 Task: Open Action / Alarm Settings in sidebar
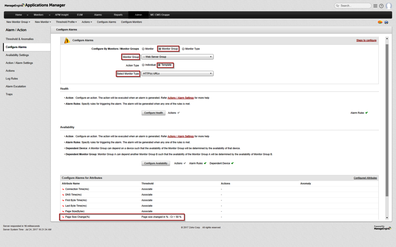(19, 63)
